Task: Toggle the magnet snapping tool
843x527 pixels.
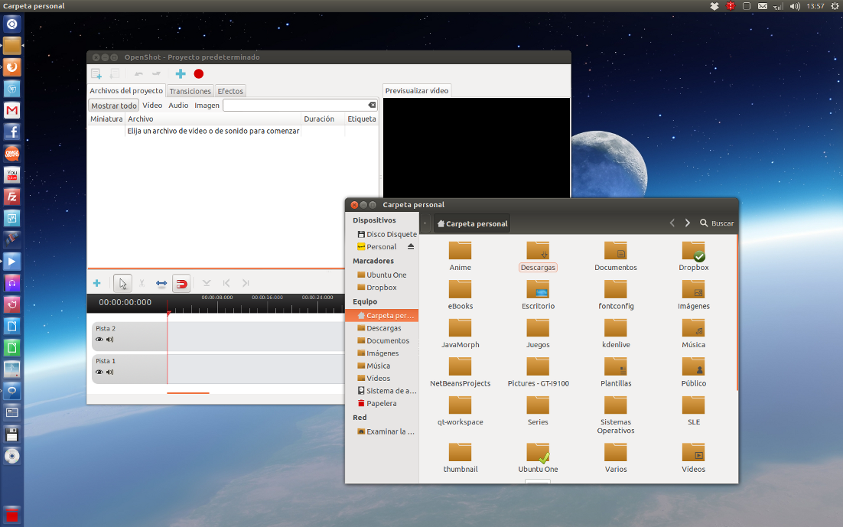Action: pyautogui.click(x=182, y=283)
